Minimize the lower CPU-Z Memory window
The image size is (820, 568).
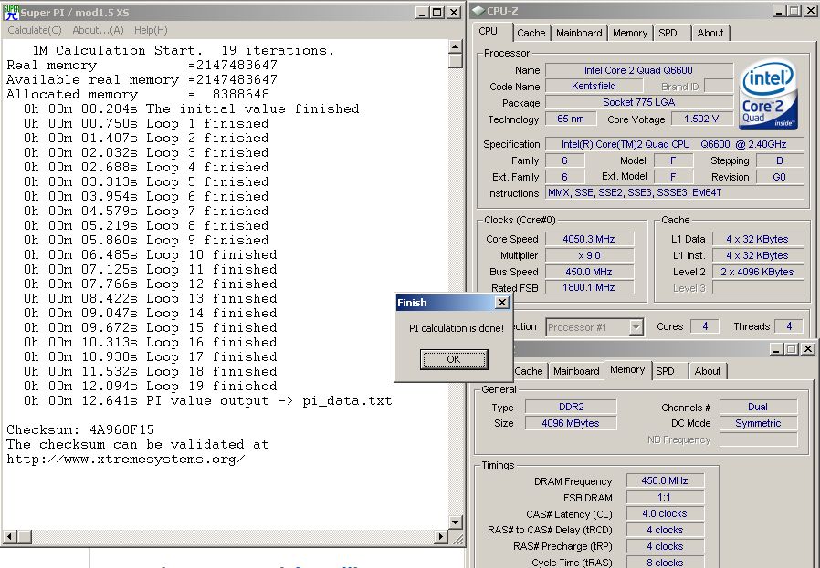(776, 348)
